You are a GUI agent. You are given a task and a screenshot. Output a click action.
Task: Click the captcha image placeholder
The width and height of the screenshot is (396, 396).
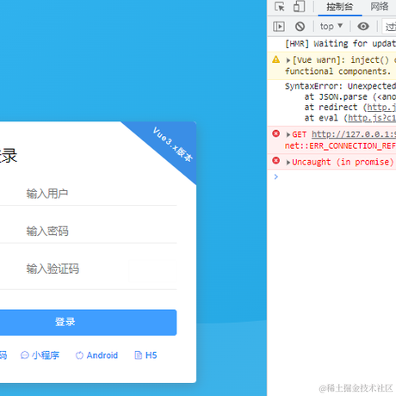pos(152,270)
